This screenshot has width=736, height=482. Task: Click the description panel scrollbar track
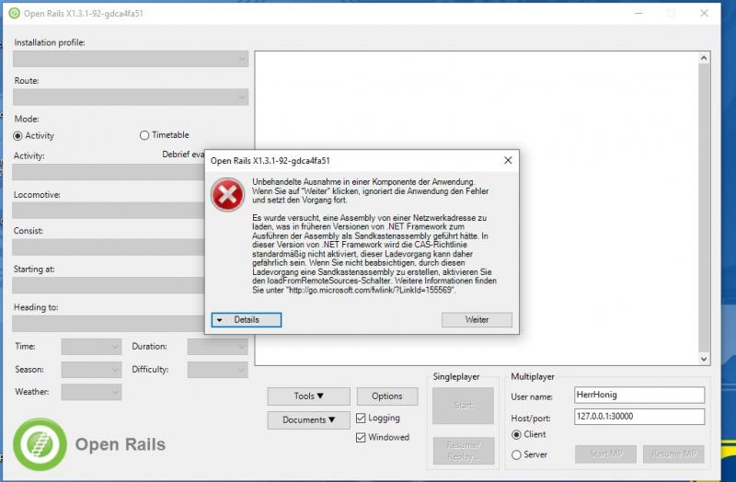click(704, 209)
